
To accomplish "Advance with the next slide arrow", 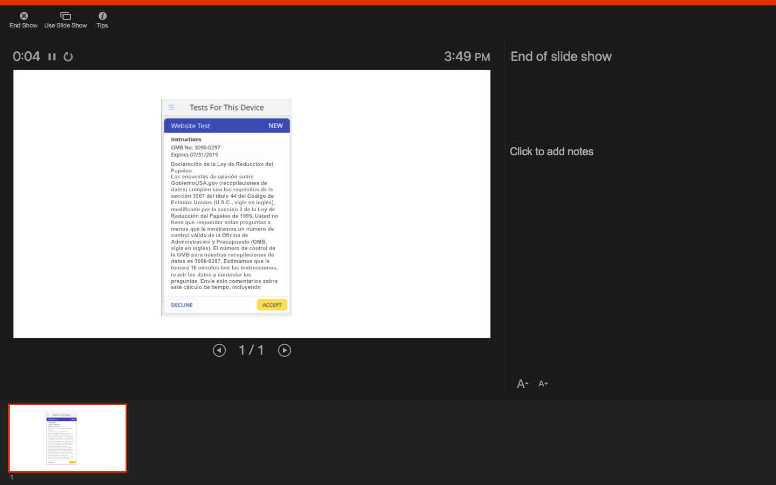I will 285,350.
